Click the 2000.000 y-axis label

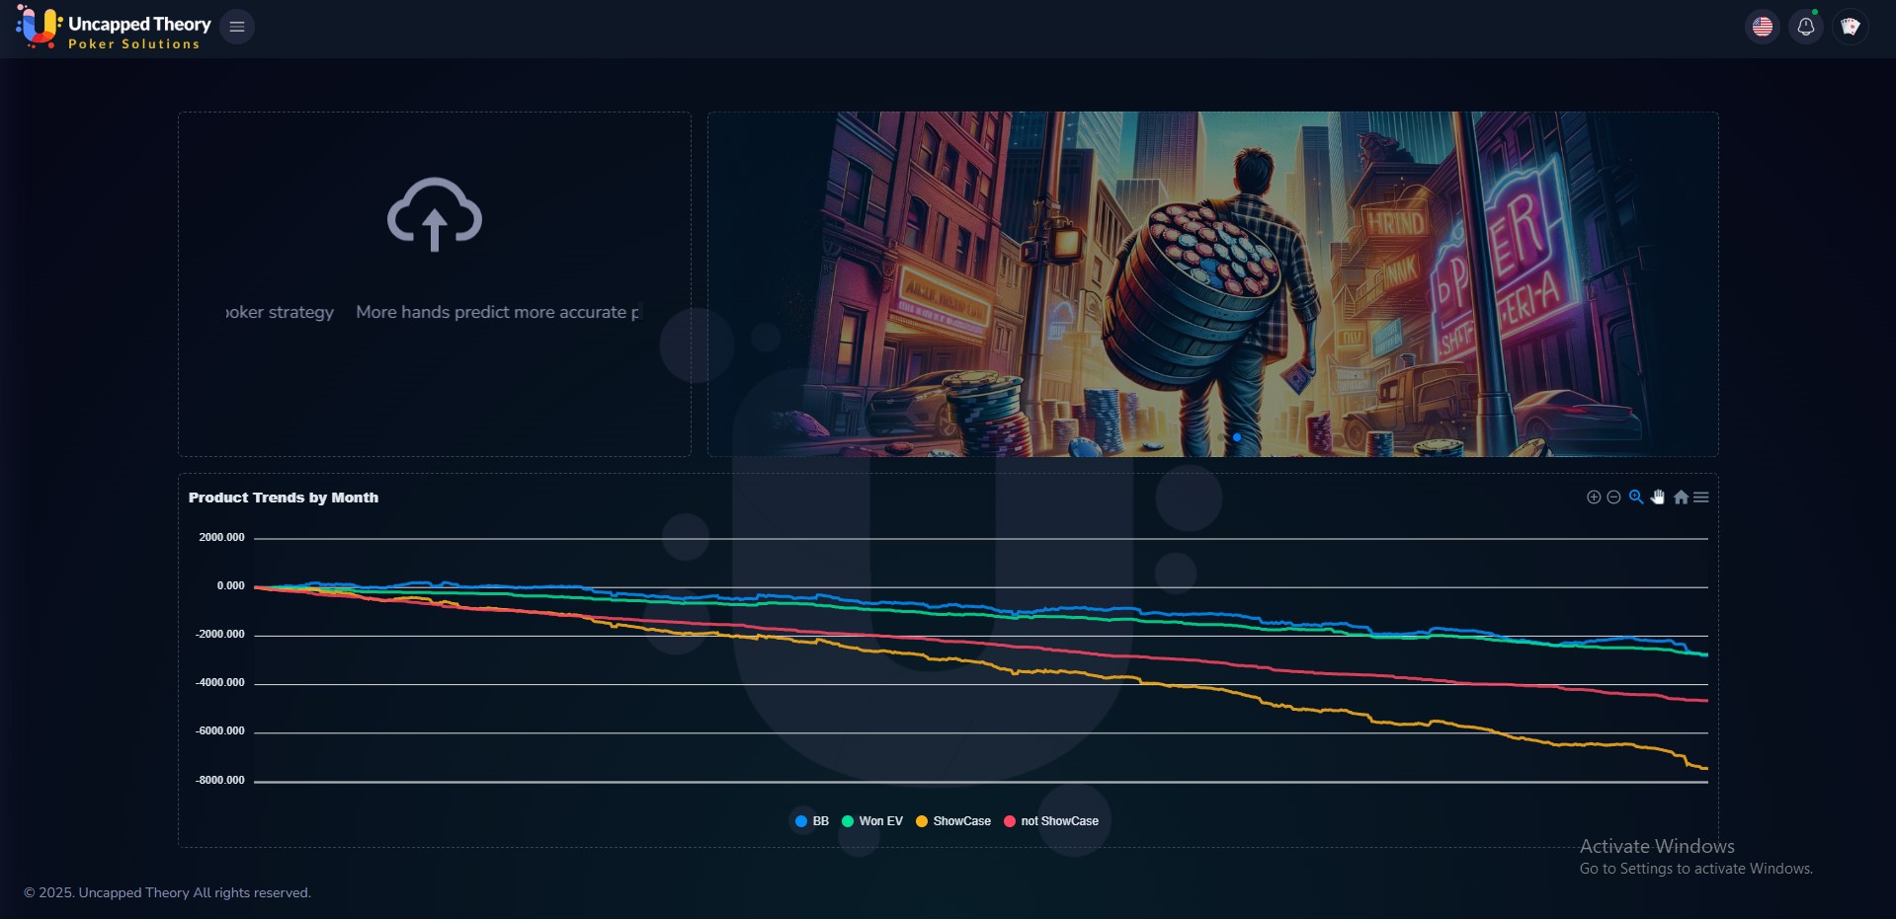point(221,538)
